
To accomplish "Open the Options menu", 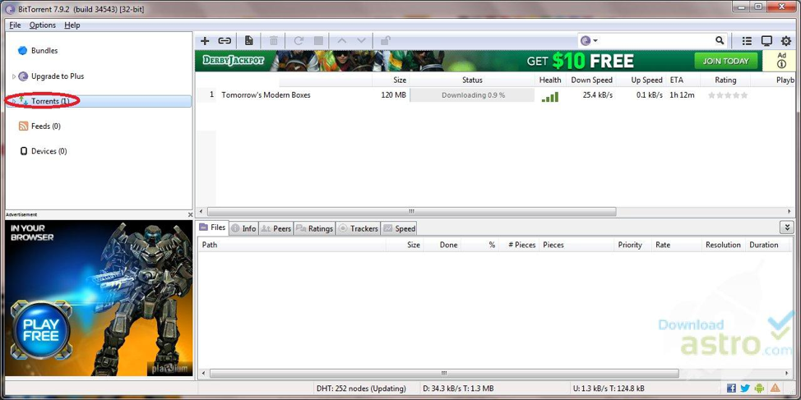I will pos(43,25).
